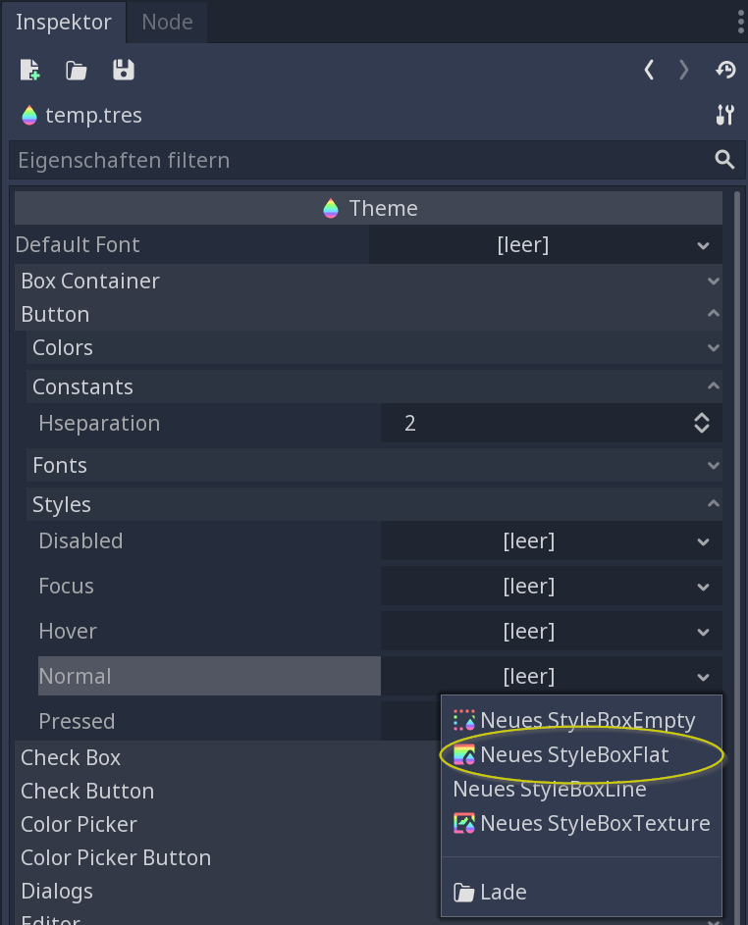Choose Neues StyleBoxTexture from the popup
This screenshot has width=748, height=925.
[581, 823]
